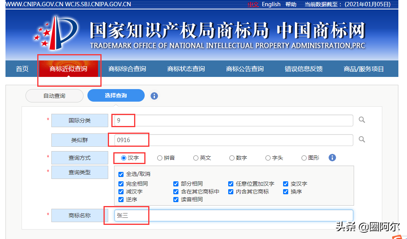This screenshot has height=239, width=407.
Task: Select the 数字 query method radio
Action: coord(232,158)
